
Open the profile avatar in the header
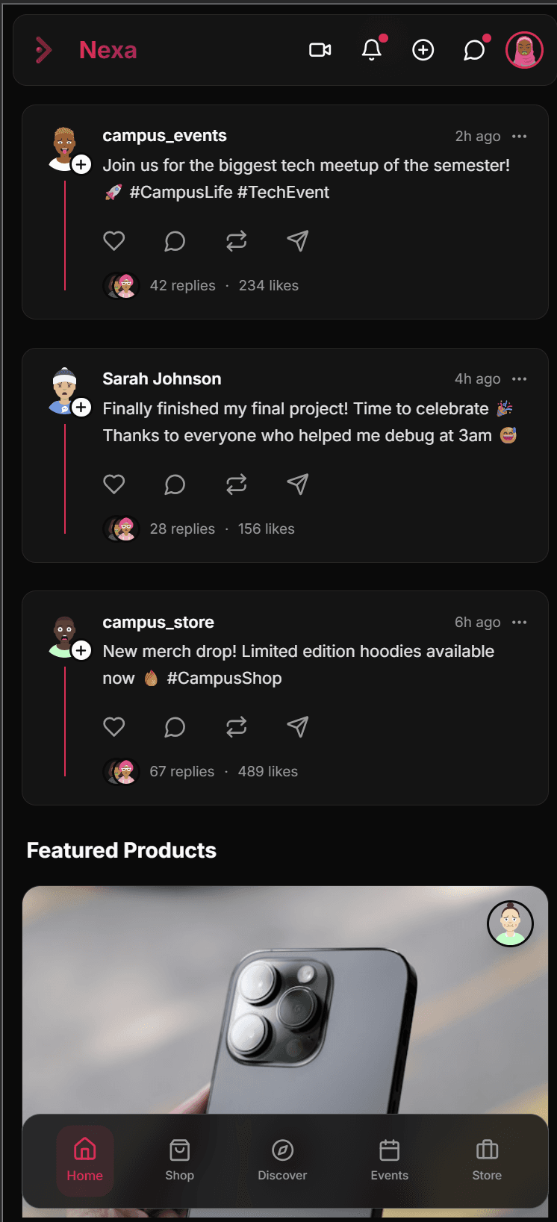pyautogui.click(x=524, y=50)
